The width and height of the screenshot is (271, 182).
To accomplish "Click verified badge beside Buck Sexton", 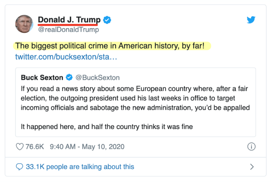I will 69,78.
